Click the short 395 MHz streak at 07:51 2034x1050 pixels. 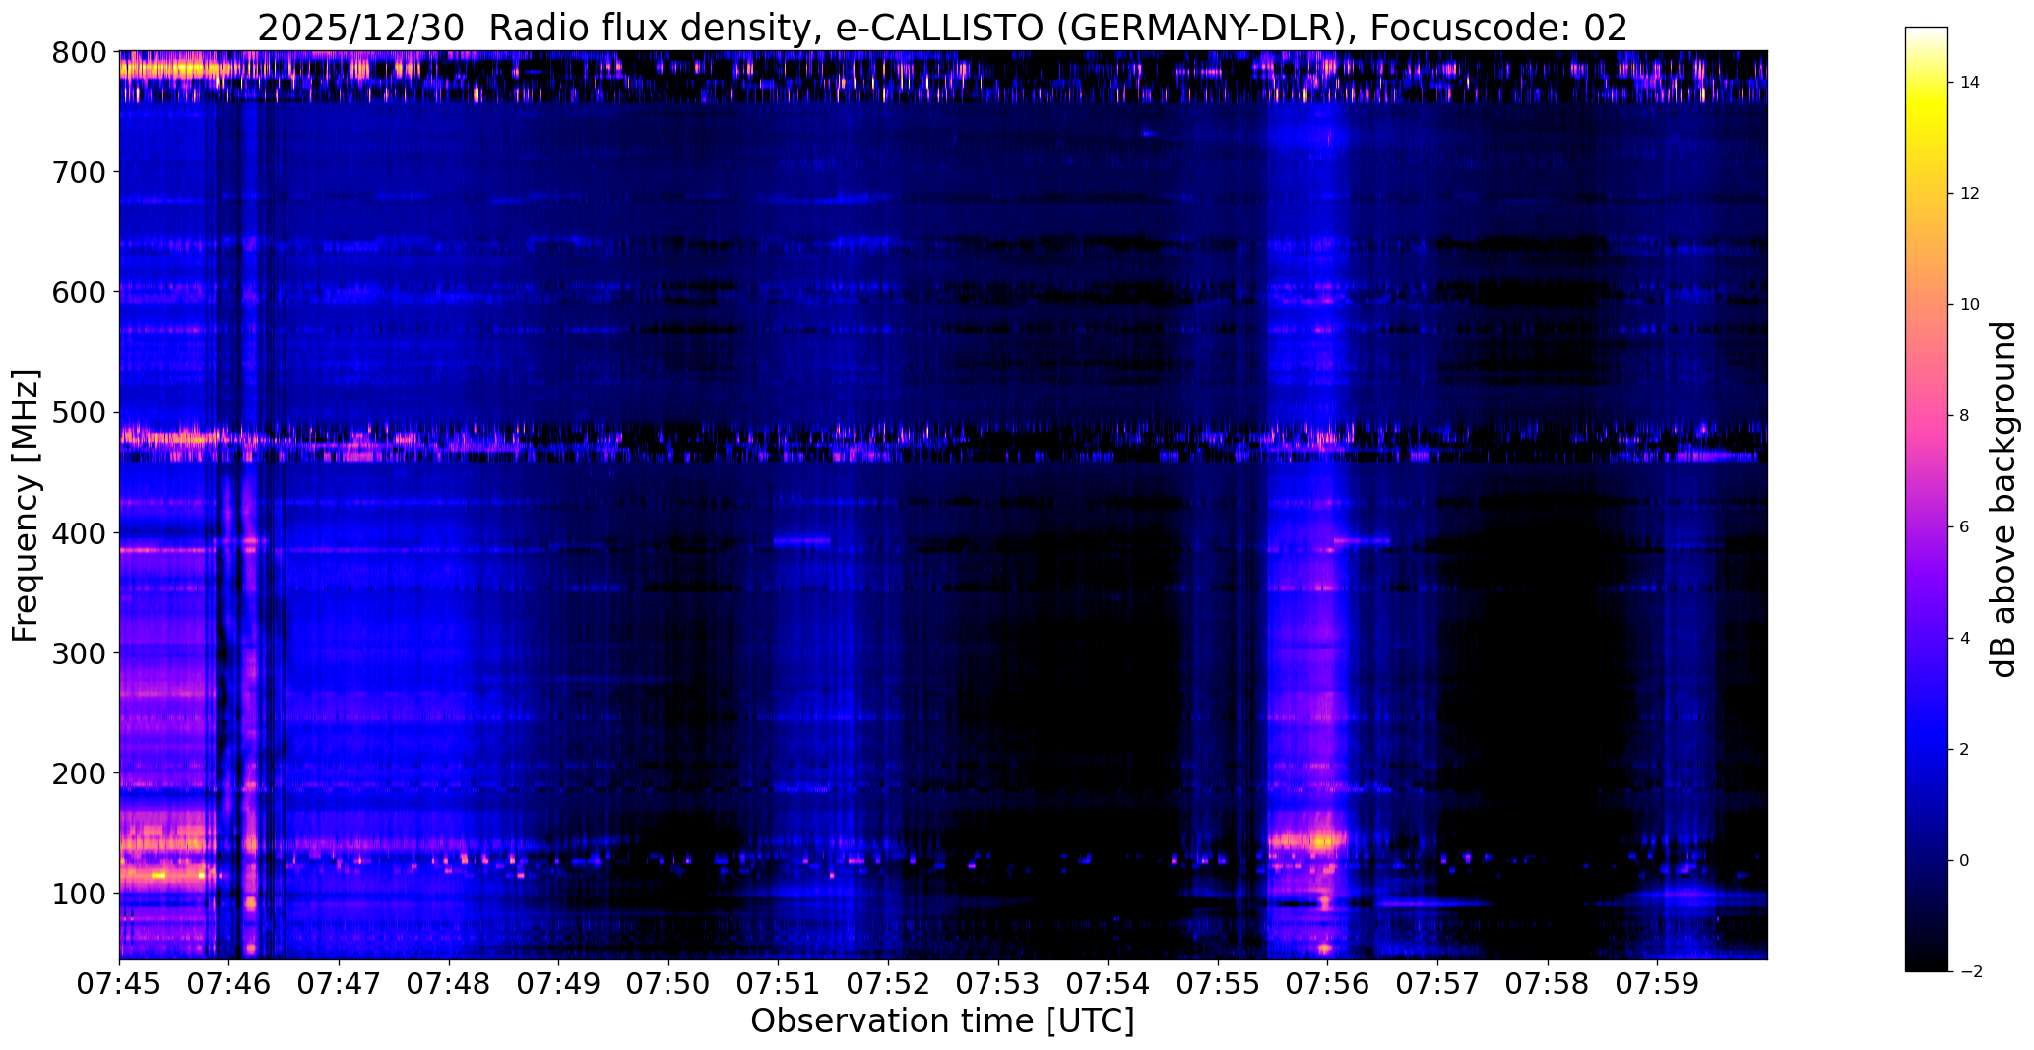point(801,541)
